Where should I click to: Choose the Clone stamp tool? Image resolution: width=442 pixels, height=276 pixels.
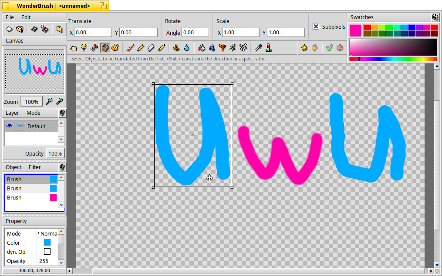click(x=176, y=48)
